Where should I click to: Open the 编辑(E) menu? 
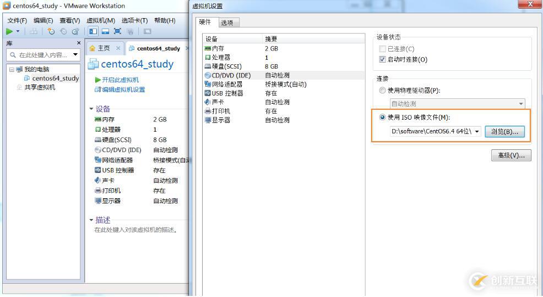click(43, 21)
